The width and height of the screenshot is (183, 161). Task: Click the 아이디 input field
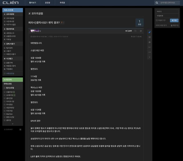[x=167, y=11]
